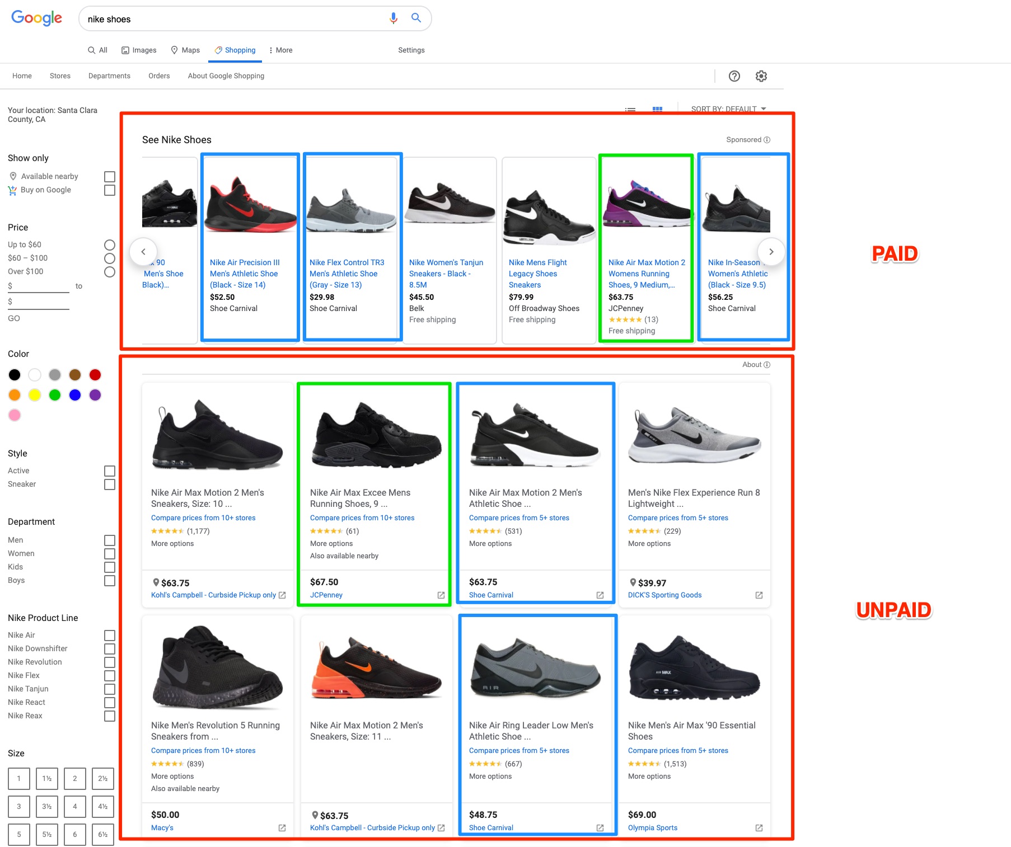The width and height of the screenshot is (1011, 847).
Task: Click the voice search microphone icon
Action: [394, 18]
